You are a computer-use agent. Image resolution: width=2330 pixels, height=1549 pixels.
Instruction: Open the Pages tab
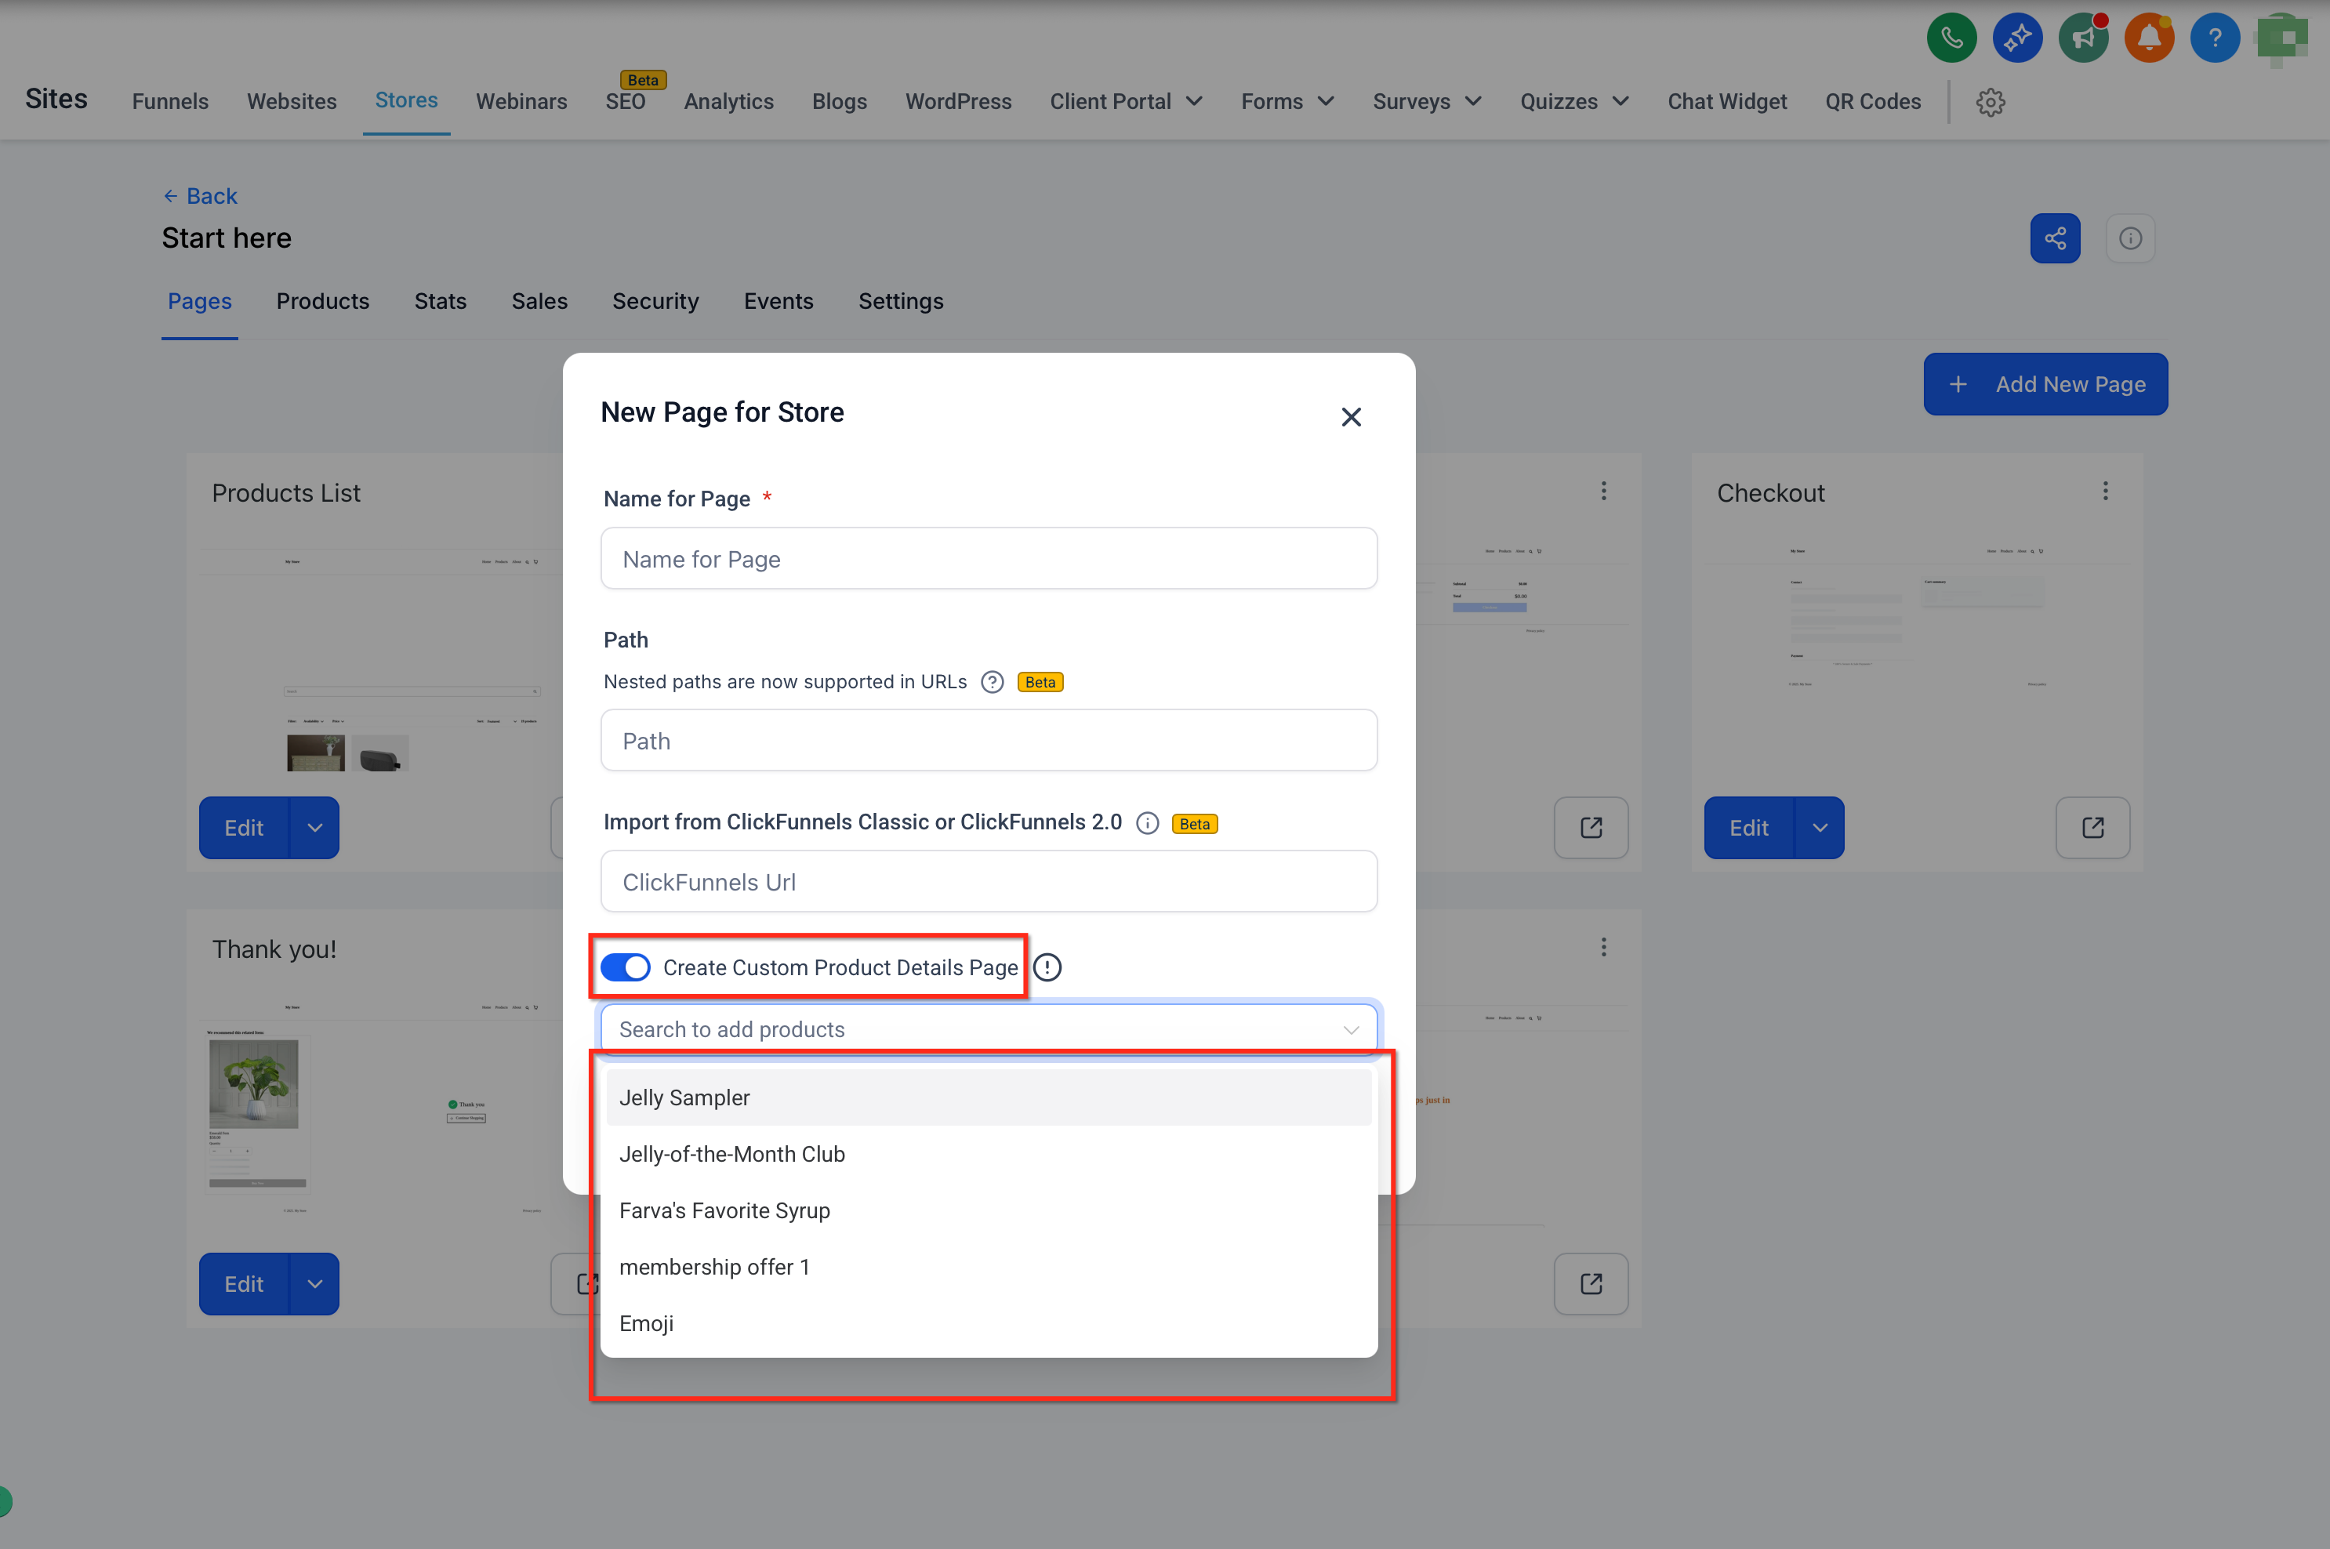(199, 301)
